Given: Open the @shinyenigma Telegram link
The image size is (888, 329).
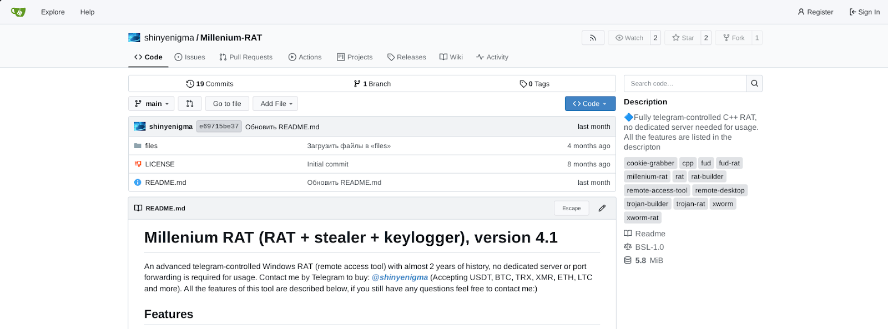Looking at the screenshot, I should 400,277.
